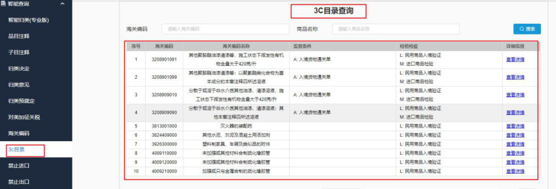
Task: Open 查看详情 for code 4009210000
Action: [515, 171]
